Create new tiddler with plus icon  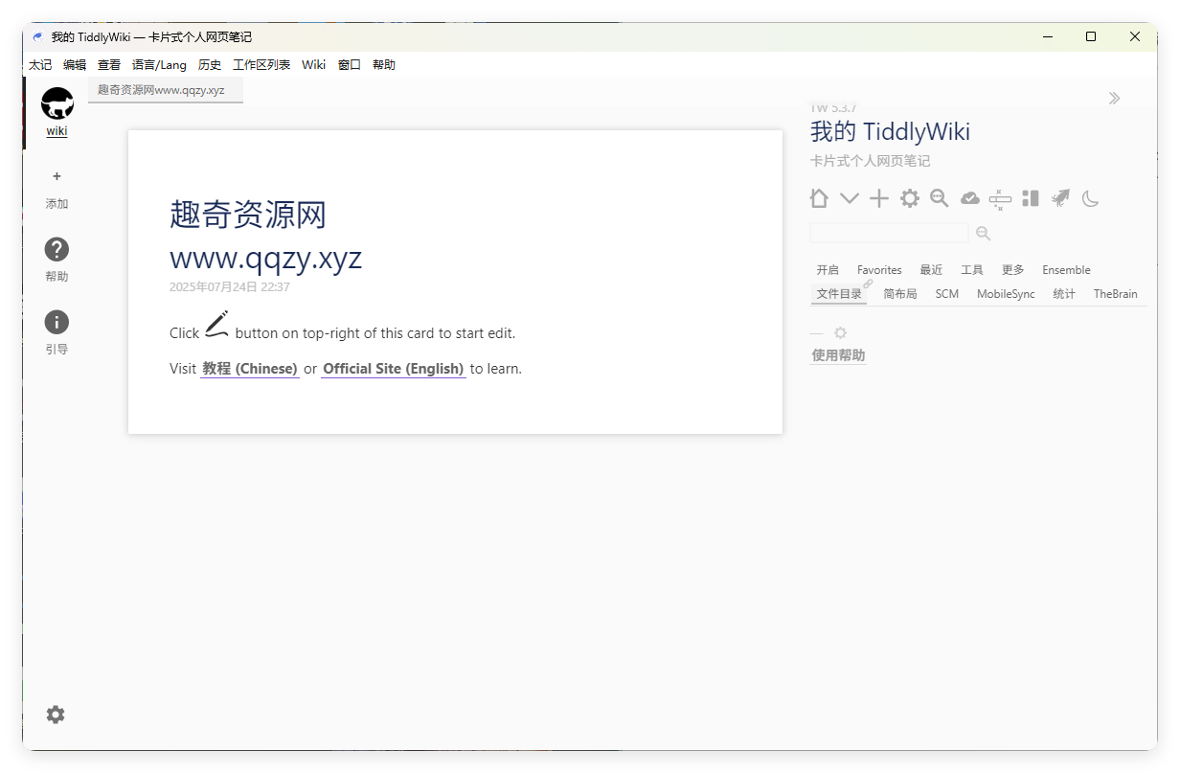coord(879,198)
